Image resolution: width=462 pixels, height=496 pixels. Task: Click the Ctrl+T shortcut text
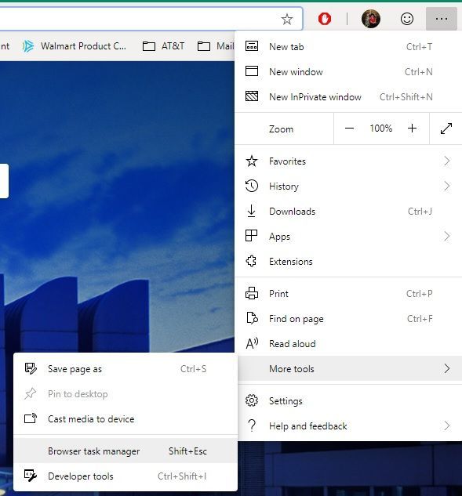point(419,47)
